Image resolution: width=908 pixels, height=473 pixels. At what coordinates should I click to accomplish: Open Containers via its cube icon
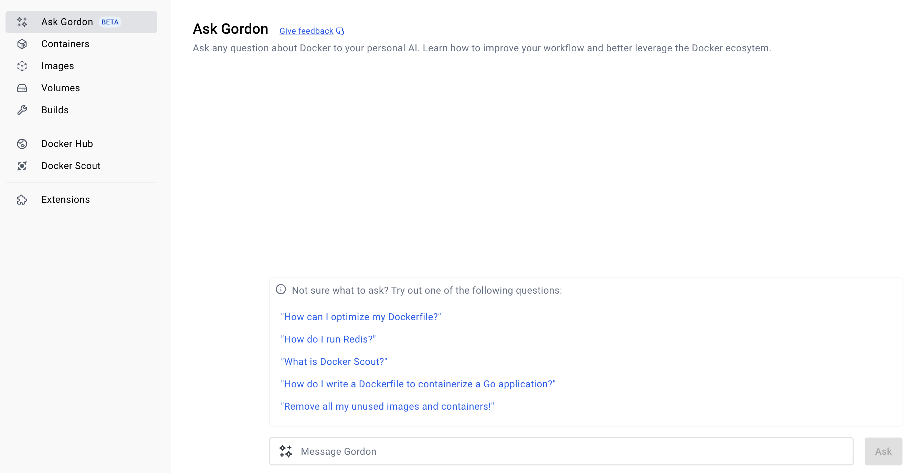(x=22, y=44)
